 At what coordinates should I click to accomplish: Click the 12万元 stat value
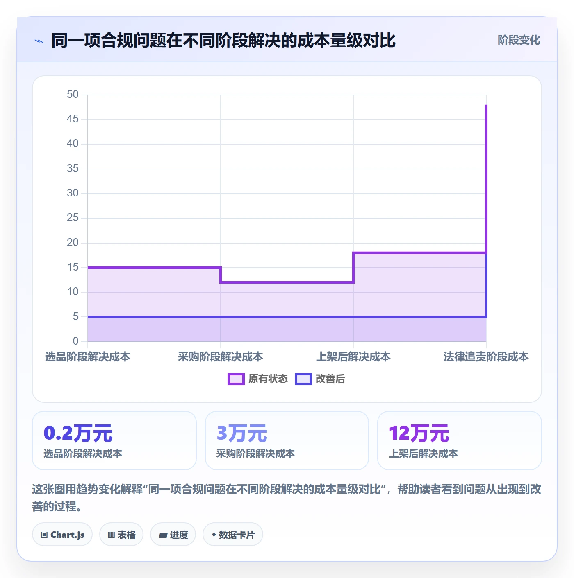coord(419,433)
